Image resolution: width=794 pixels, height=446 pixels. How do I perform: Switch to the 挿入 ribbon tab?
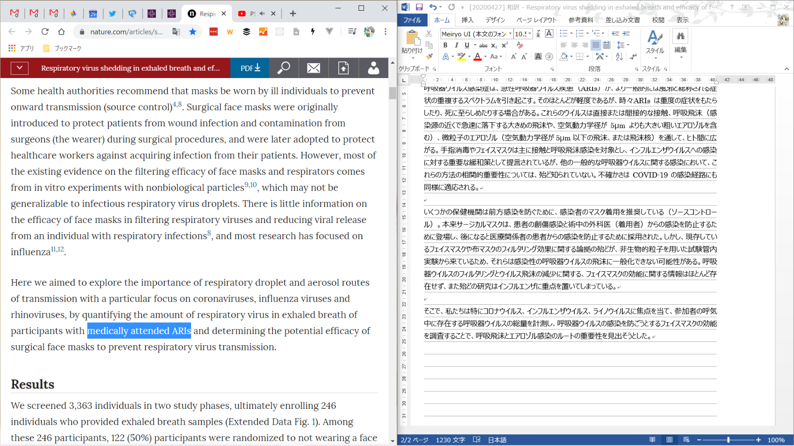pos(467,20)
